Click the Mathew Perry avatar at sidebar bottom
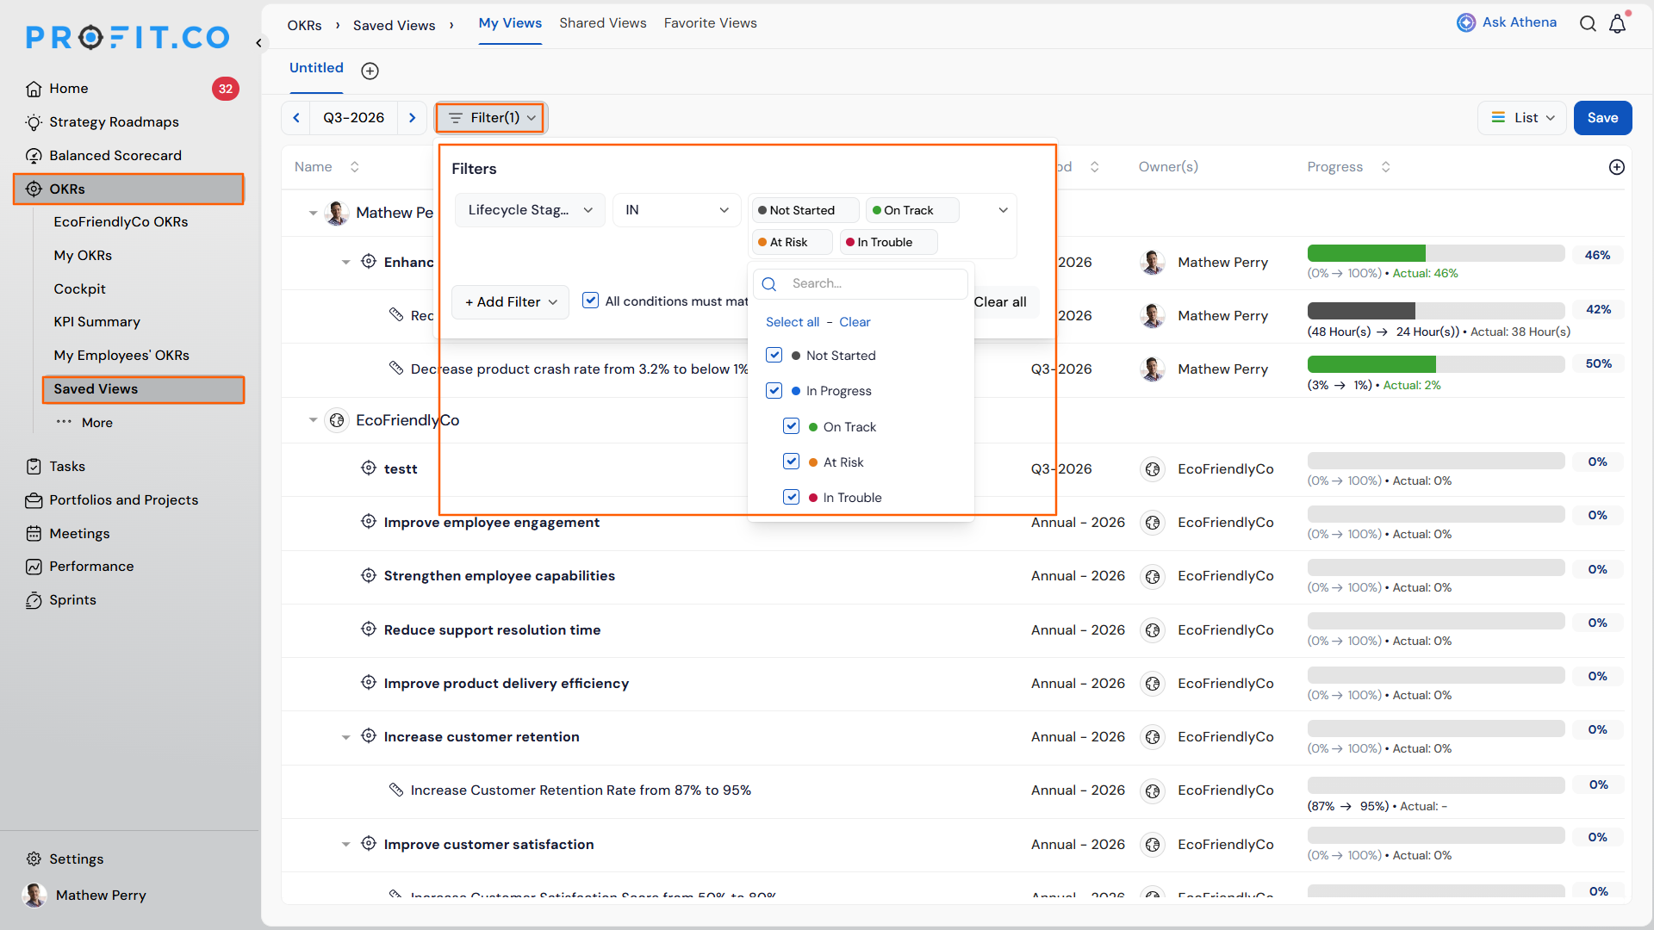This screenshot has width=1654, height=930. click(34, 896)
